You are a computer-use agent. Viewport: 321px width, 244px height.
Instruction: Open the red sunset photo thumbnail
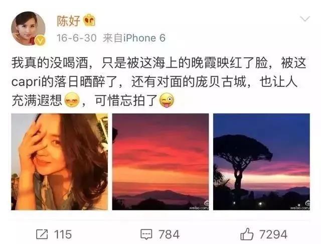[x=160, y=162]
